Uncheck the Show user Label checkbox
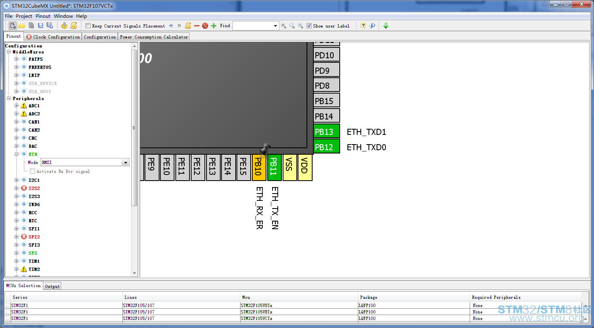The height and width of the screenshot is (328, 594). pyautogui.click(x=309, y=26)
